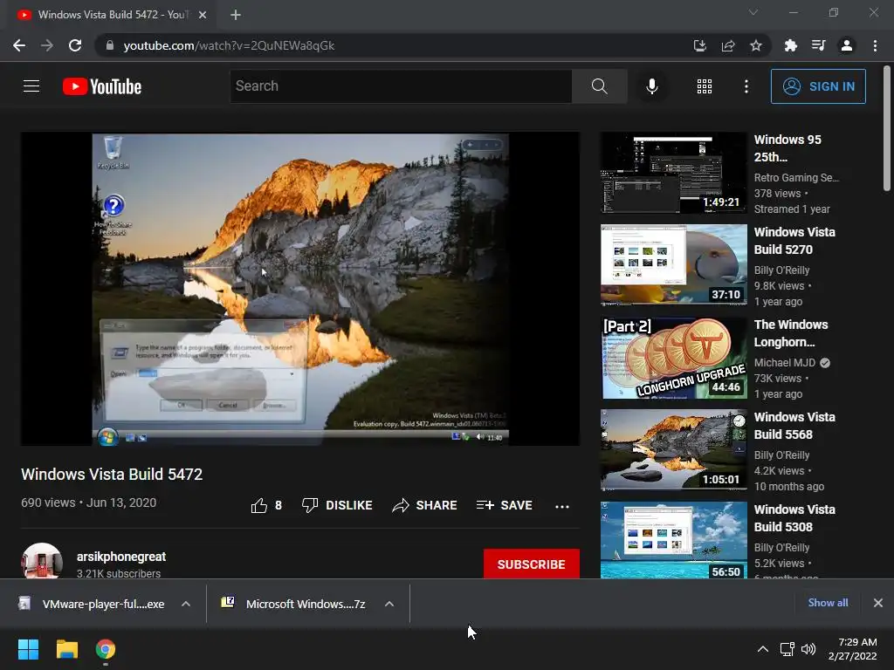This screenshot has width=894, height=670.
Task: Expand Microsoft Windows 7z download options
Action: 389,604
